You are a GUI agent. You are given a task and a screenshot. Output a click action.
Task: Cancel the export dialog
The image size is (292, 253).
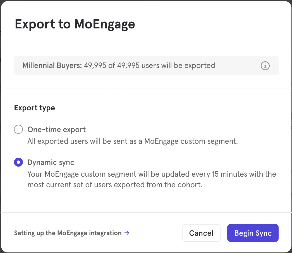(201, 233)
